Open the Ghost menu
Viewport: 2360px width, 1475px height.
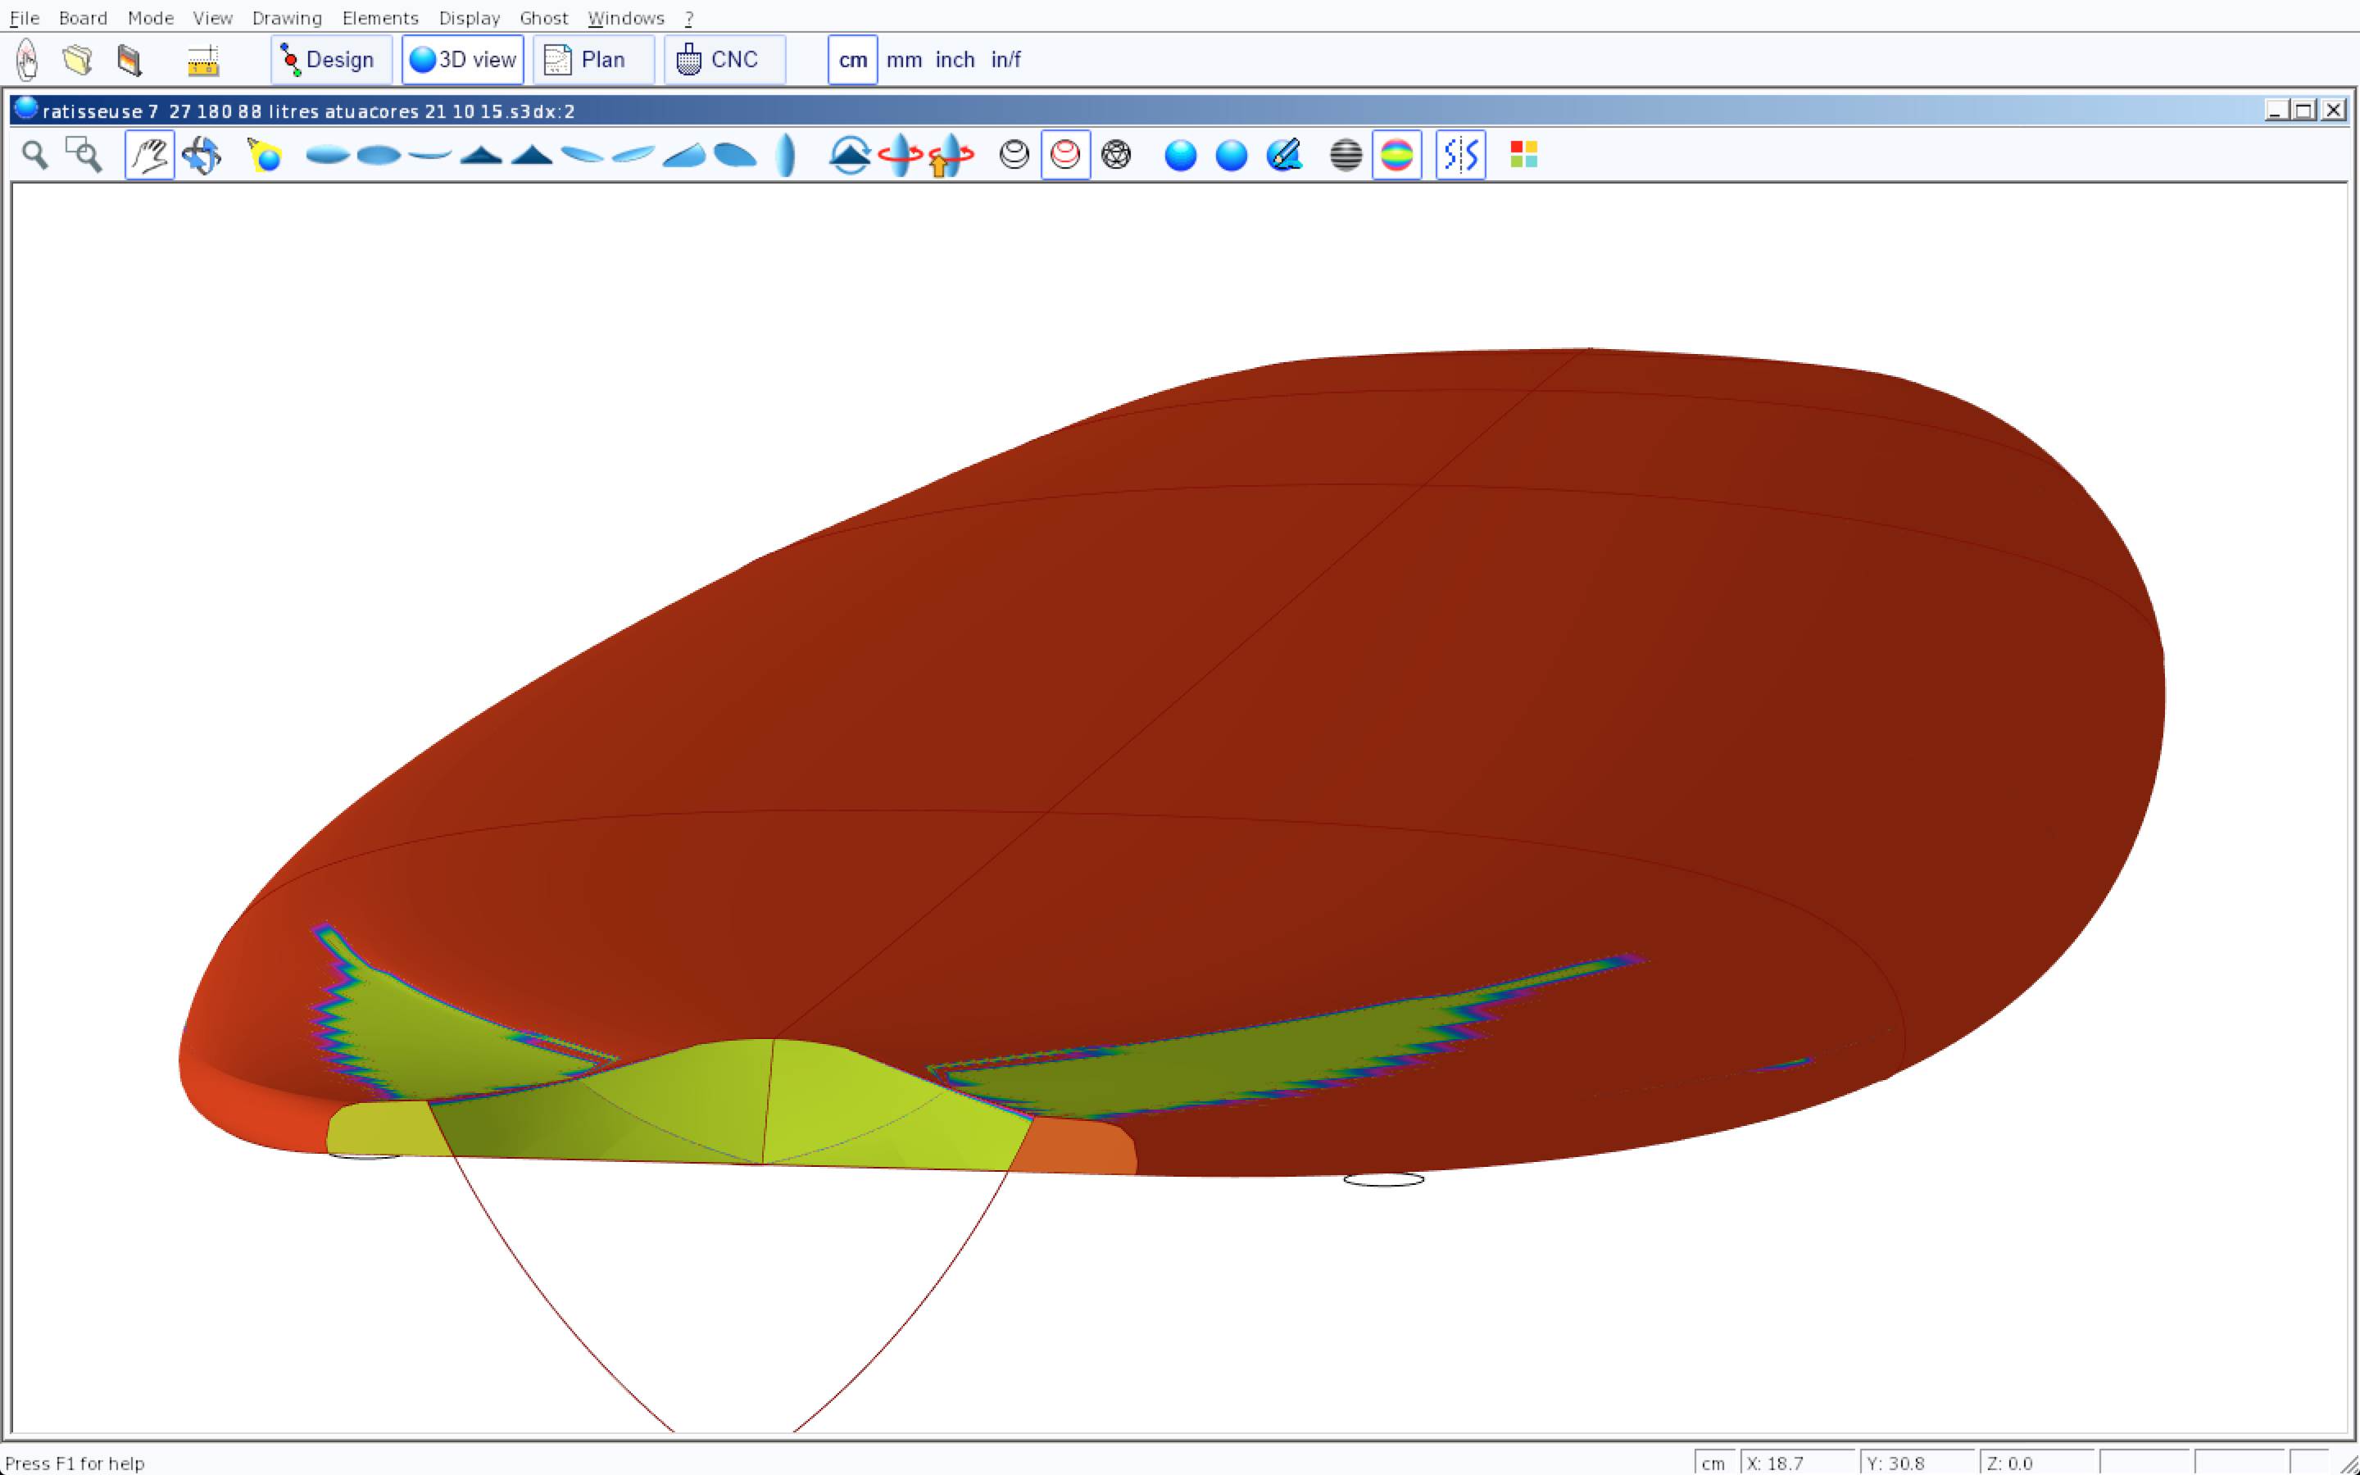click(543, 17)
